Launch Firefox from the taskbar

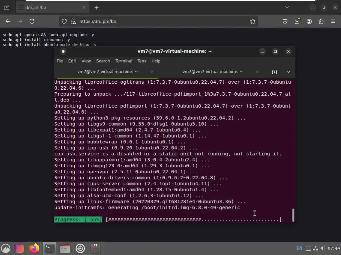pyautogui.click(x=34, y=248)
